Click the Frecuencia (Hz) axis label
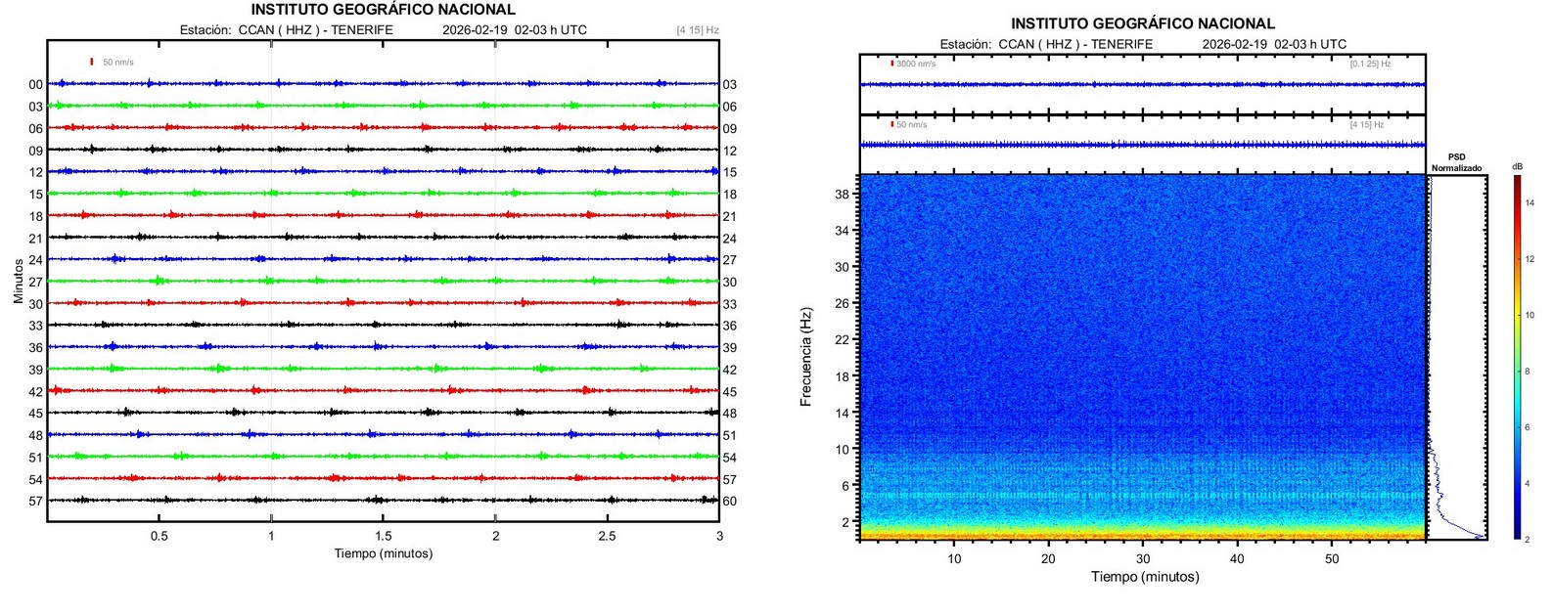Image resolution: width=1552 pixels, height=615 pixels. point(806,357)
